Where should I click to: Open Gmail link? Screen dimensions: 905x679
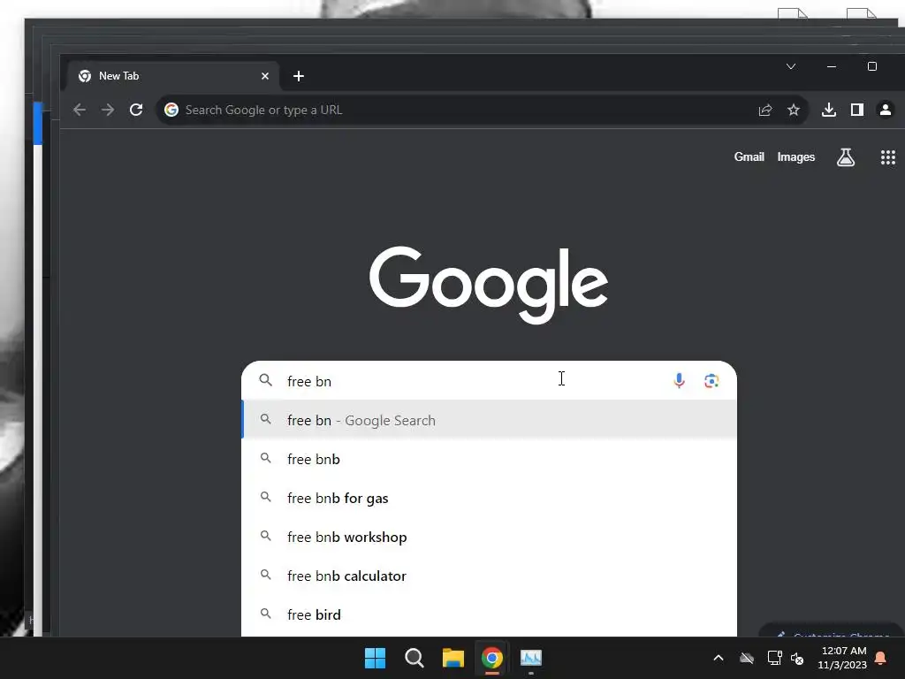[749, 157]
